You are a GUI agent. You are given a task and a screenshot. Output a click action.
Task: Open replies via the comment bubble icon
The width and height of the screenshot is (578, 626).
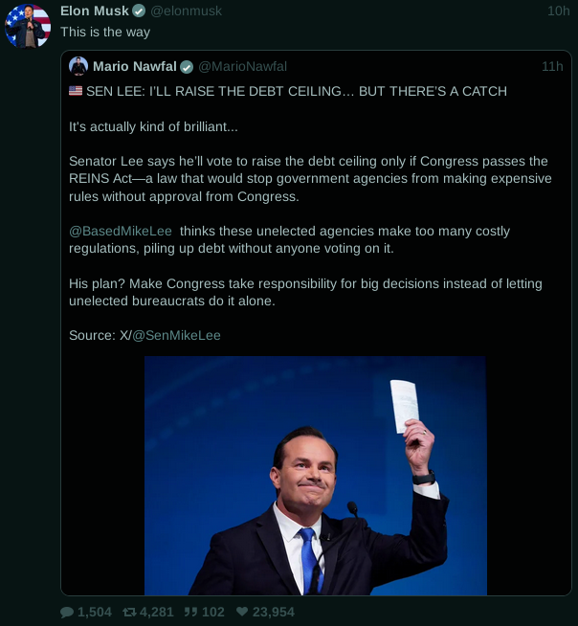click(67, 612)
